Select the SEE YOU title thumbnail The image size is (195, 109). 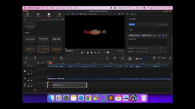(56, 39)
